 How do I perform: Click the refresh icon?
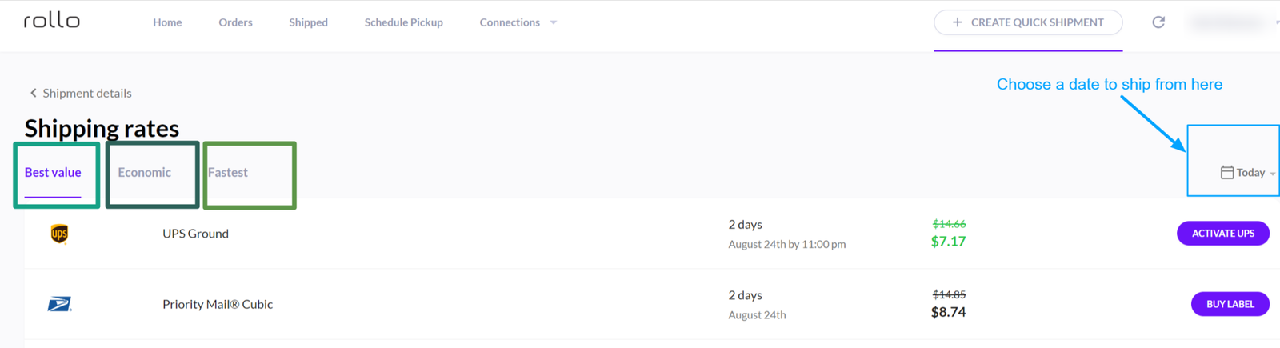pyautogui.click(x=1158, y=22)
